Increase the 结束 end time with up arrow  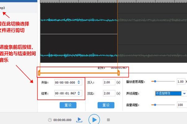point(79,92)
